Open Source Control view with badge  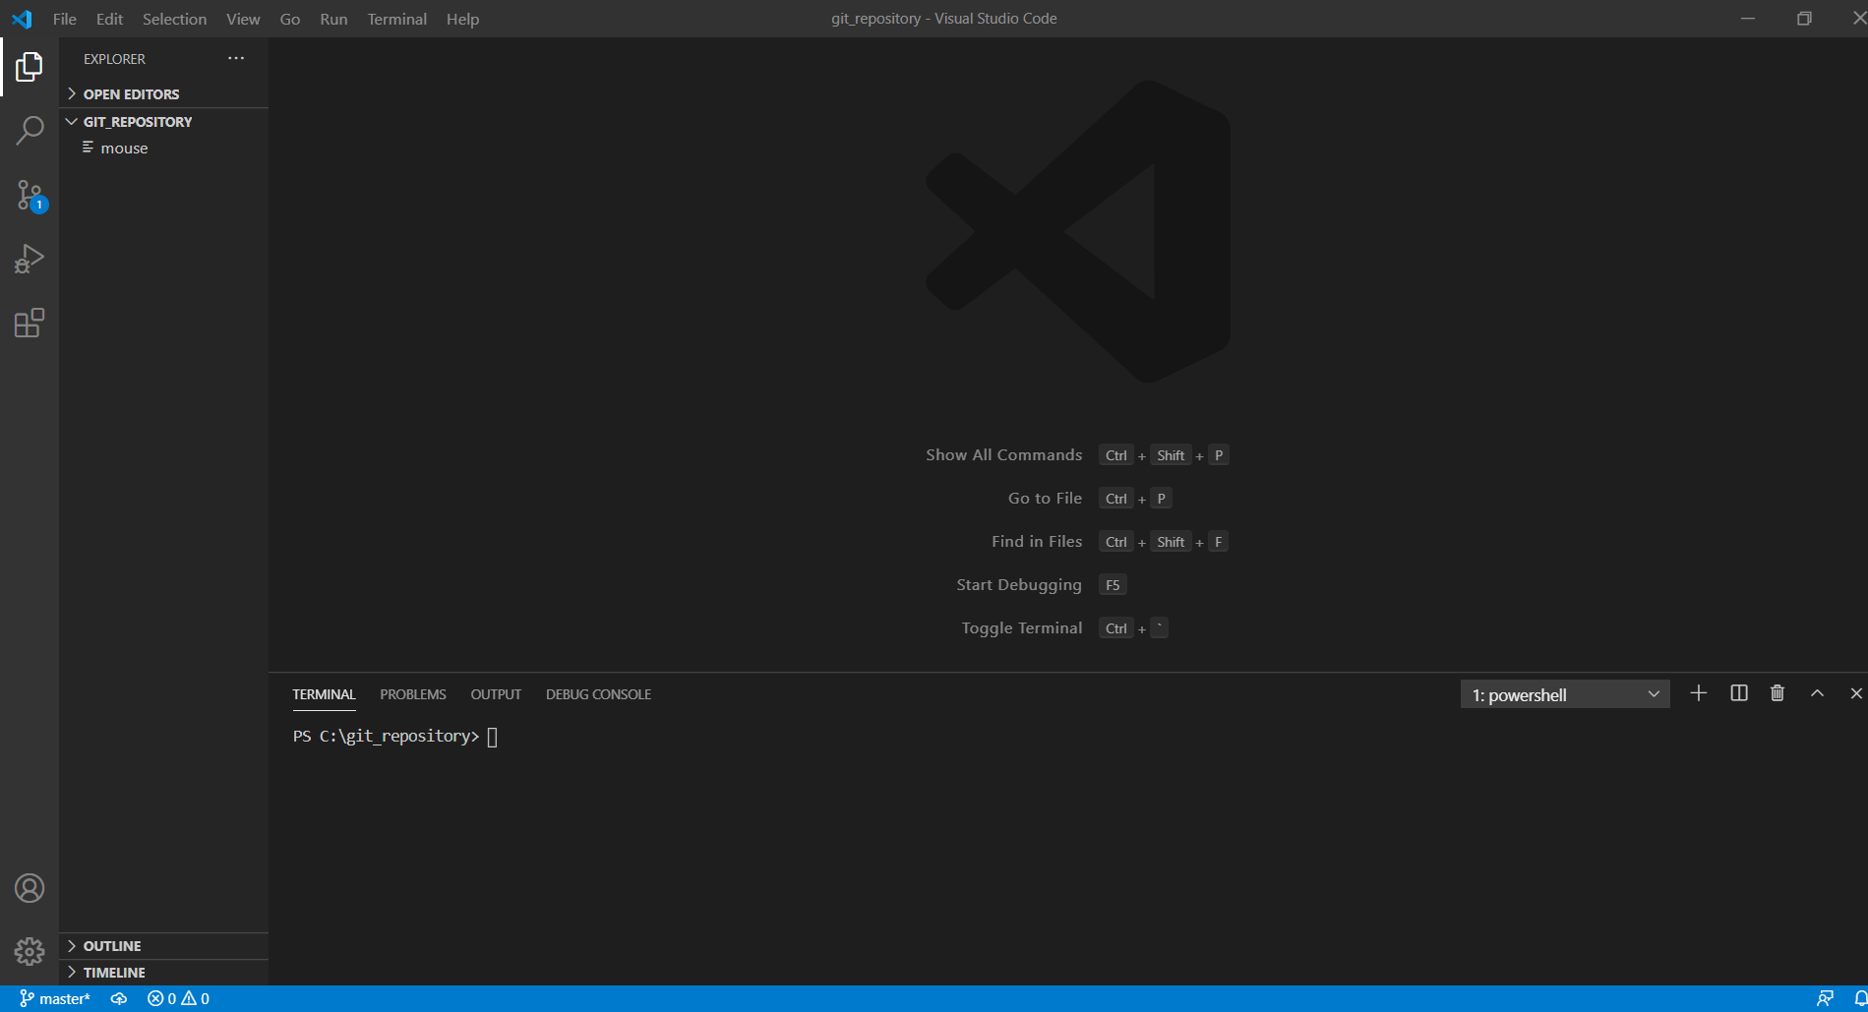(30, 196)
